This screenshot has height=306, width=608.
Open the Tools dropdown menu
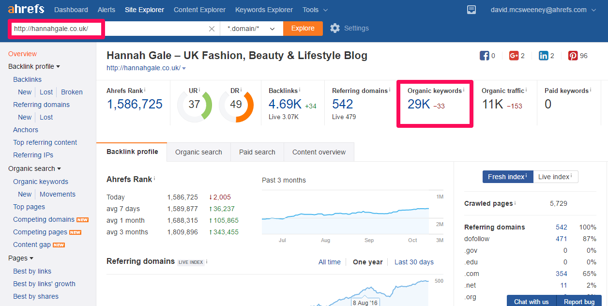315,10
